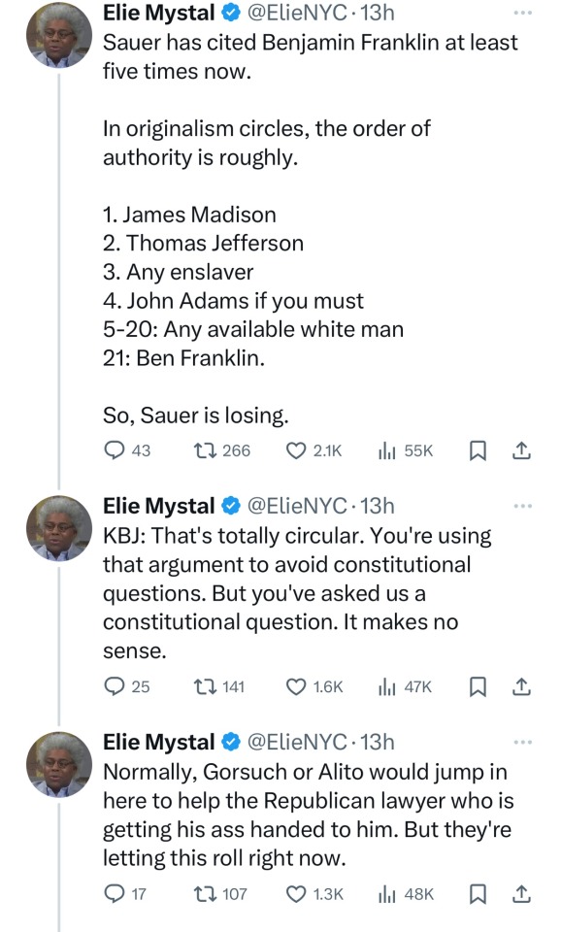The width and height of the screenshot is (561, 932).
Task: View analytics showing 55K views
Action: point(406,451)
